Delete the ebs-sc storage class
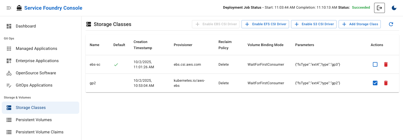403x140 pixels. (x=386, y=64)
